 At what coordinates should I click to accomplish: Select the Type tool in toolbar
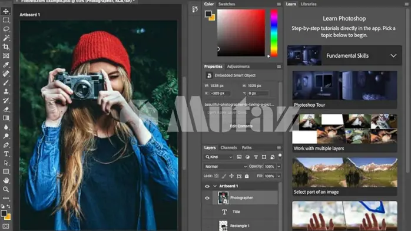click(x=6, y=154)
